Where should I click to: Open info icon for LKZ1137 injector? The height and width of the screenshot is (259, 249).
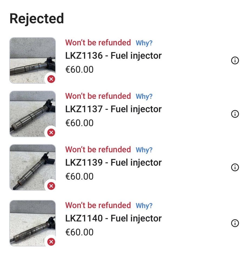[235, 114]
